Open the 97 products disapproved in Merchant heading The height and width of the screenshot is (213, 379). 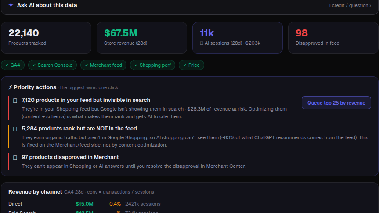[70, 157]
